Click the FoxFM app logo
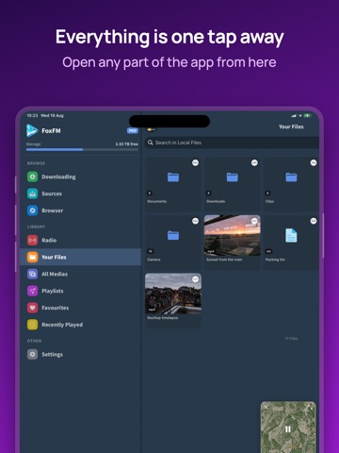The width and height of the screenshot is (339, 453). 32,130
